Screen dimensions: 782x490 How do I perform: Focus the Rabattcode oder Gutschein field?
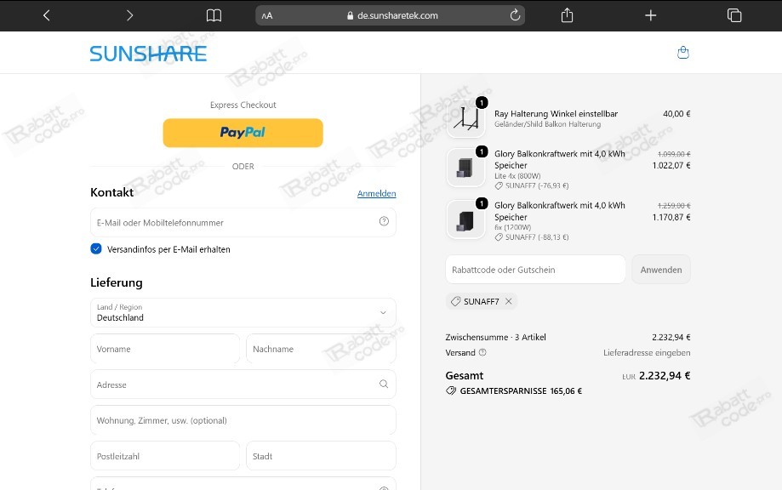[x=535, y=270]
